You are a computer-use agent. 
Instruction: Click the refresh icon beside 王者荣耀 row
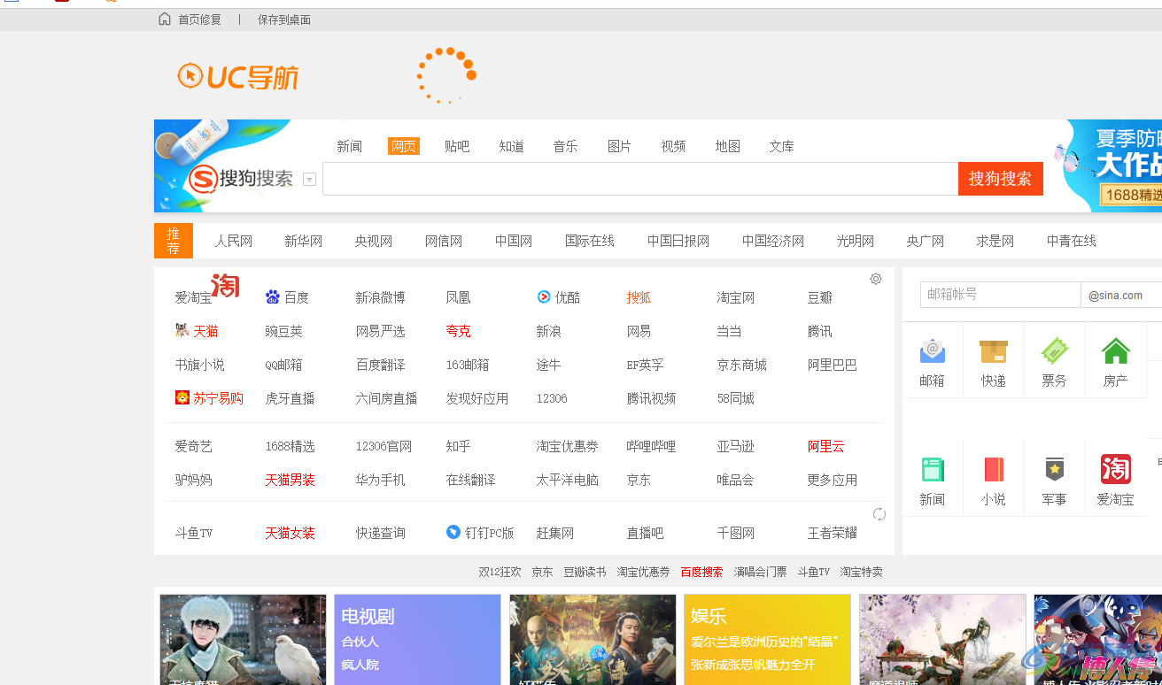pyautogui.click(x=879, y=514)
